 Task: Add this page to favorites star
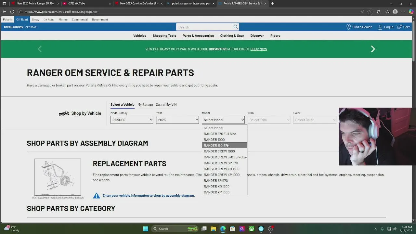(369, 12)
